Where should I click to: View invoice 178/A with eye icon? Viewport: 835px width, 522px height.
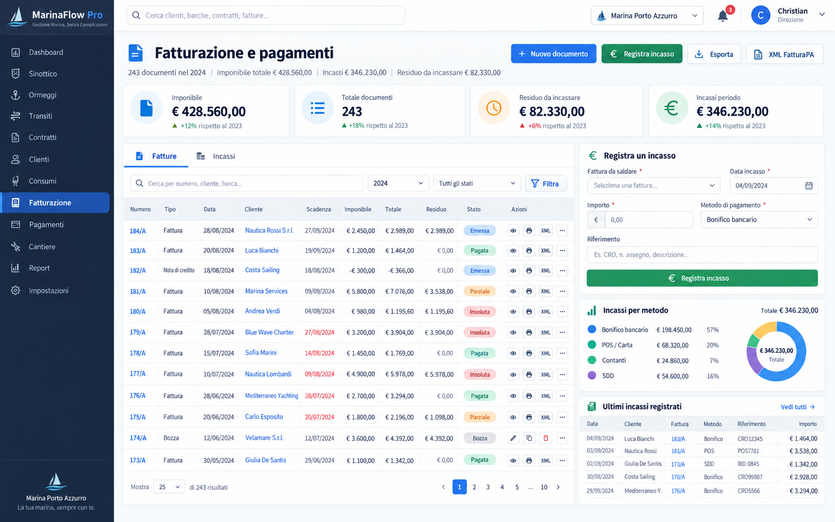pos(513,353)
